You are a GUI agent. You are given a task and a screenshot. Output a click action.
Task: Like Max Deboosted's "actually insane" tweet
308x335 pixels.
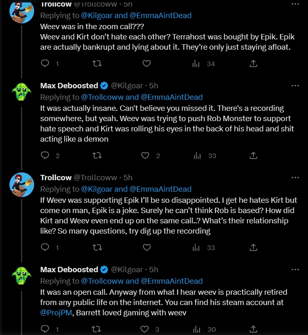click(x=145, y=156)
